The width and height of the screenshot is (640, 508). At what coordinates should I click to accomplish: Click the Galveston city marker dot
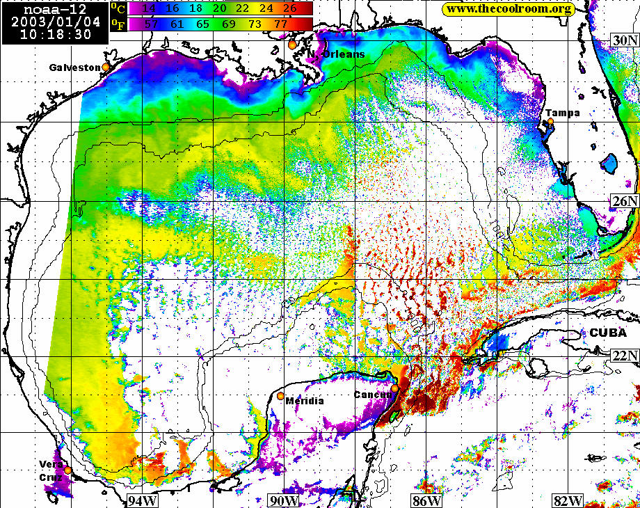106,67
